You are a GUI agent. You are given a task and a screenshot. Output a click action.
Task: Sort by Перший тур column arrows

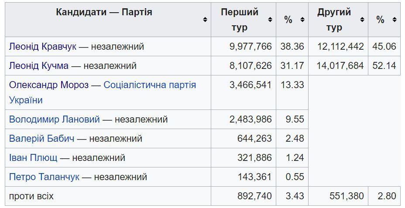(x=270, y=20)
